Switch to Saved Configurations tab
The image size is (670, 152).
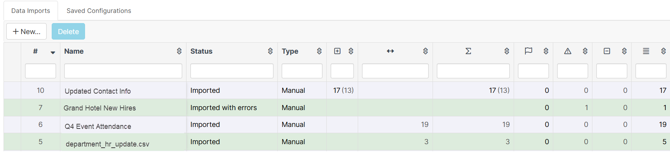pos(99,11)
